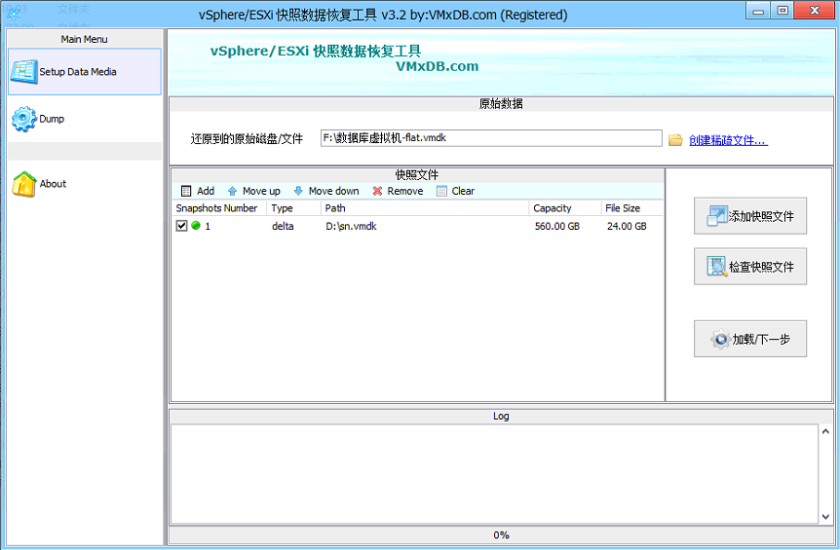Click the Path column header
Image resolution: width=840 pixels, height=550 pixels.
[x=425, y=208]
